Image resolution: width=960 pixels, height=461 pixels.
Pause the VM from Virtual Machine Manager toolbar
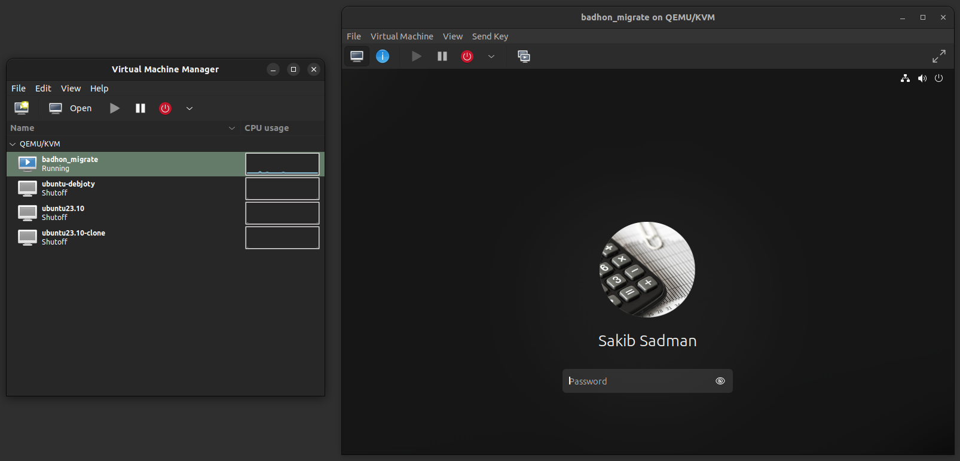[140, 108]
